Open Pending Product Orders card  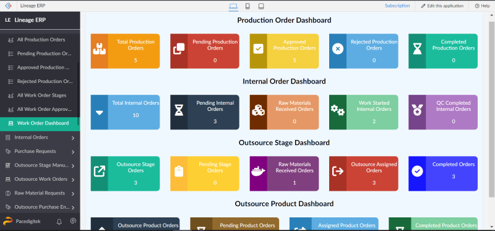(x=235, y=224)
